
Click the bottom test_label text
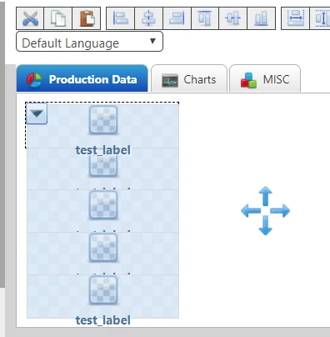(x=103, y=320)
